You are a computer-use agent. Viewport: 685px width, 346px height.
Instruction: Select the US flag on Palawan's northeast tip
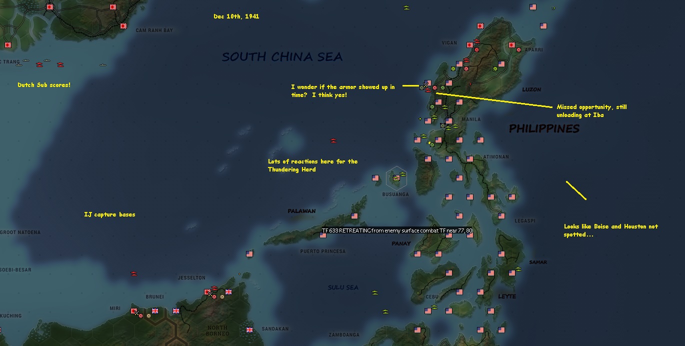[354, 216]
